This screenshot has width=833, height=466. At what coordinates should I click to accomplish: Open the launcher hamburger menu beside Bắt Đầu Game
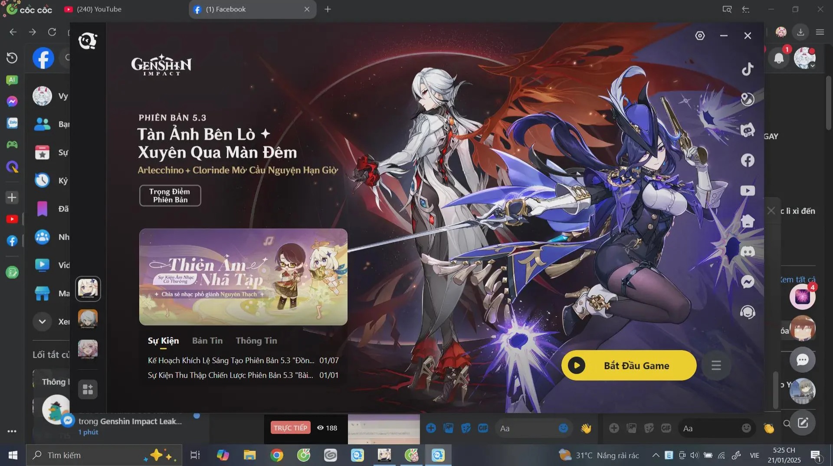click(716, 365)
